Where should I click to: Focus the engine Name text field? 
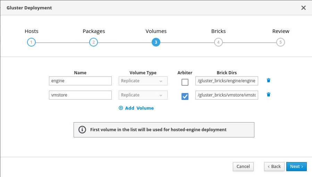(x=80, y=81)
